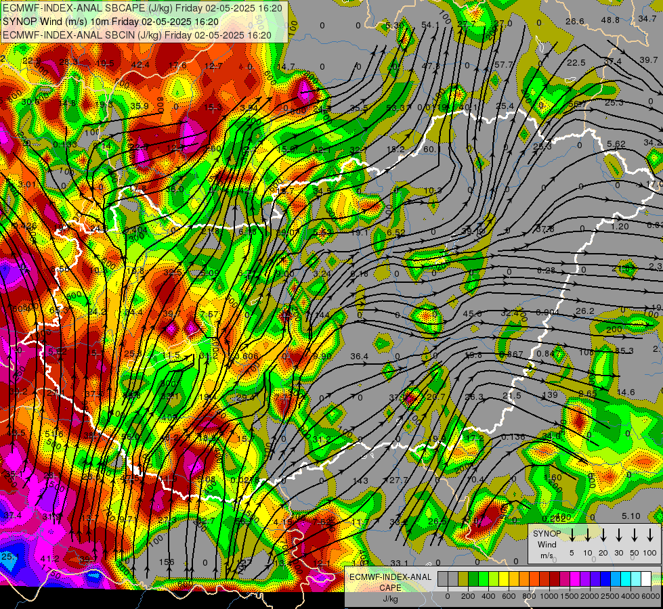Pick the pale cyan swatch left of white

click(x=635, y=579)
